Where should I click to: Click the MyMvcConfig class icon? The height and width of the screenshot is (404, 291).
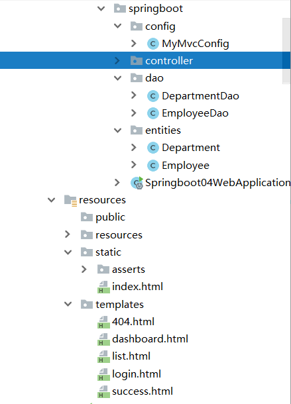[x=152, y=44]
